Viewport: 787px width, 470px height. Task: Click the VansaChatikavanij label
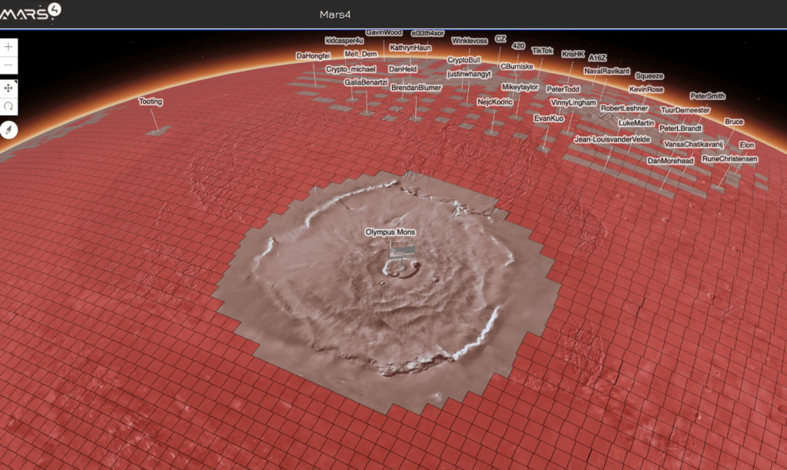693,144
